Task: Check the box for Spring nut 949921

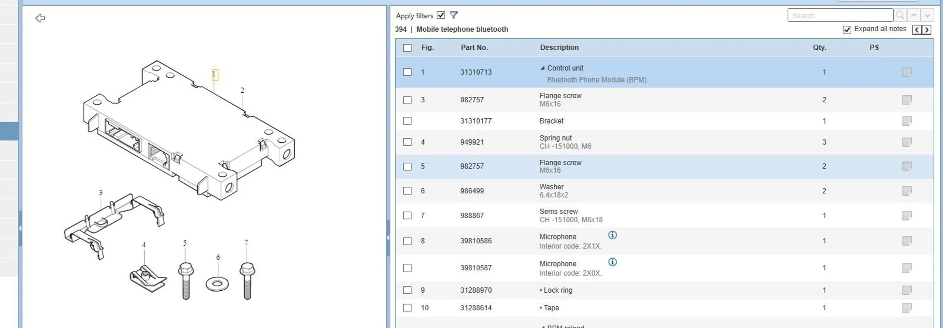Action: [407, 142]
